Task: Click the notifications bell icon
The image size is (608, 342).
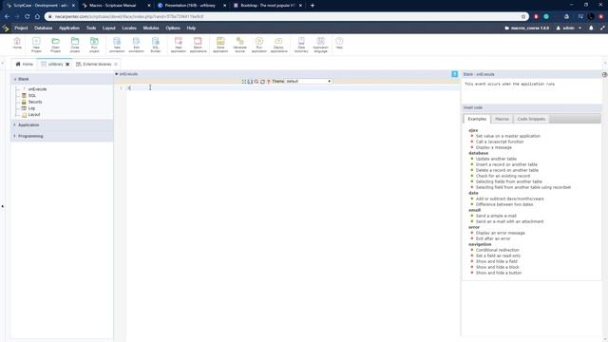Action: coord(591,28)
